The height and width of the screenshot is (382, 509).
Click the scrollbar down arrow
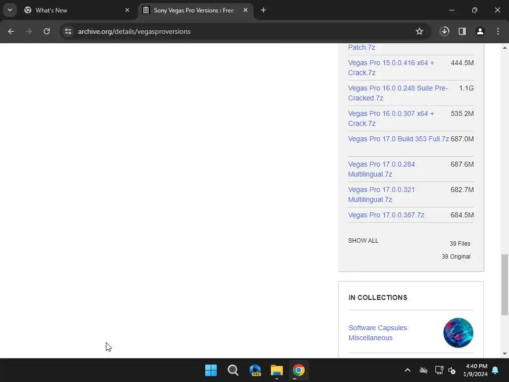505,354
